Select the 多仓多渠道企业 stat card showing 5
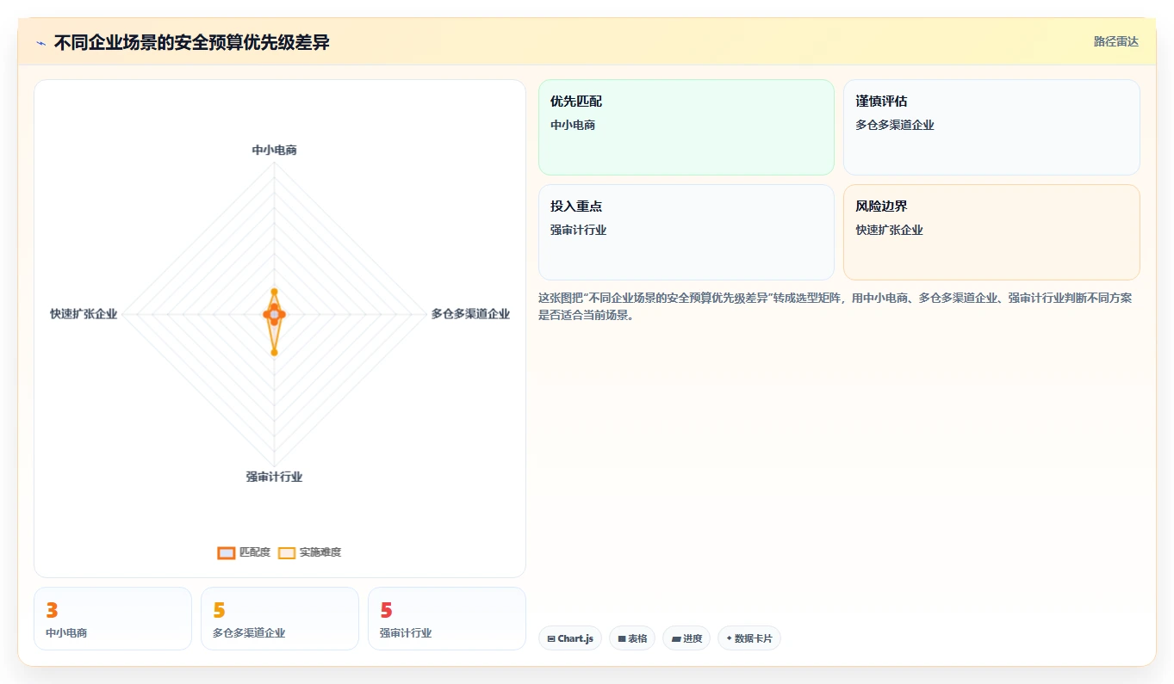The height and width of the screenshot is (684, 1174). point(280,619)
